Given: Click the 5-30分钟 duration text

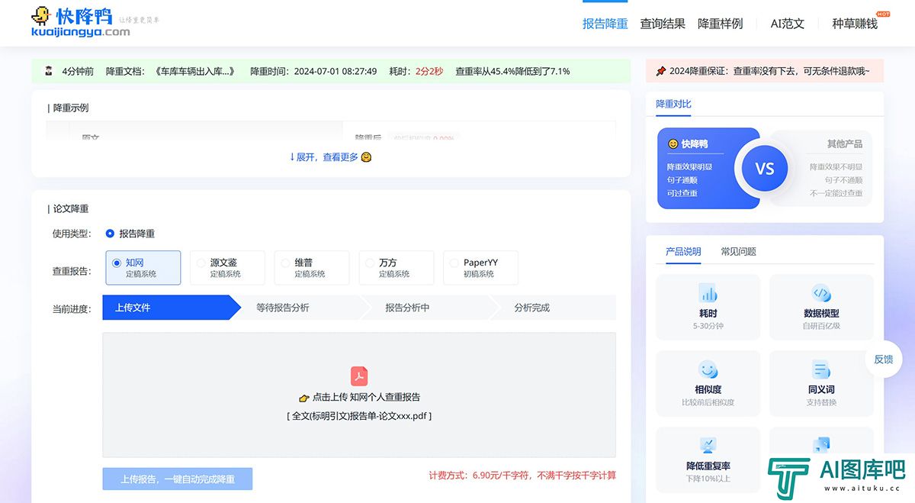Looking at the screenshot, I should pos(708,326).
